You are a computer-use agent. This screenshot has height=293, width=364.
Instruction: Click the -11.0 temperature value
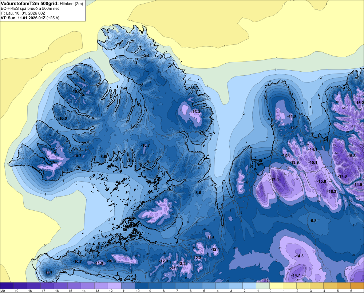[x=293, y=128]
